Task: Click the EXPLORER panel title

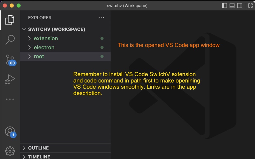Action: (x=40, y=18)
